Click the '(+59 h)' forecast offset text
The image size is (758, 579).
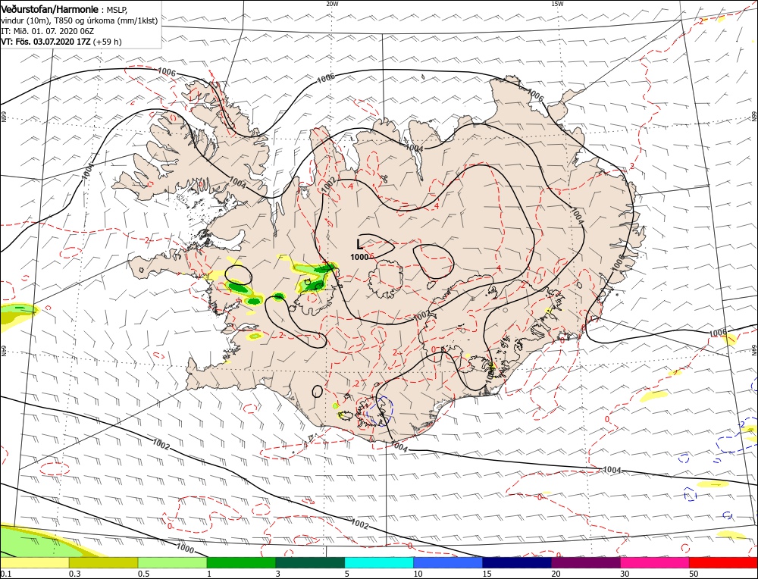[x=108, y=42]
